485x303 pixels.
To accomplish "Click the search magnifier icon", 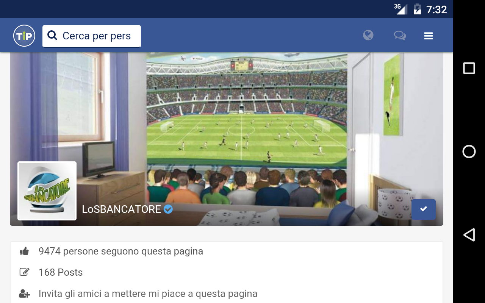I will coord(52,36).
